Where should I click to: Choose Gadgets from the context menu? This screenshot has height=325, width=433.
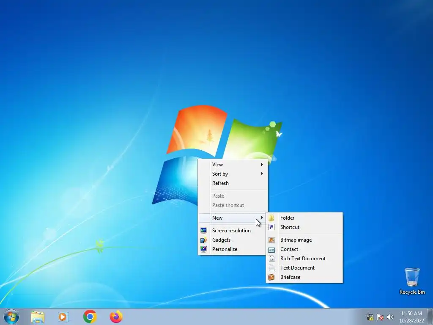[x=233, y=240]
